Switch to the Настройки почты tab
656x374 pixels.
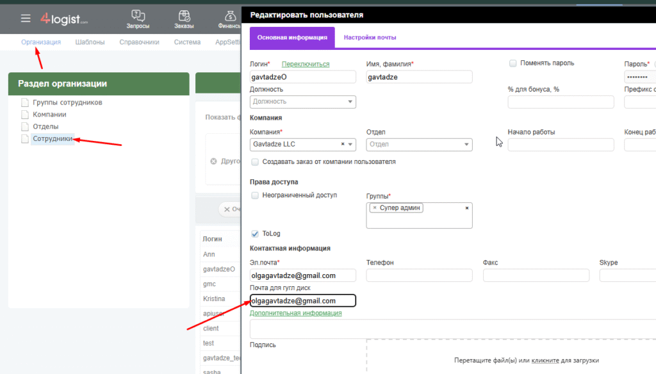(x=370, y=38)
